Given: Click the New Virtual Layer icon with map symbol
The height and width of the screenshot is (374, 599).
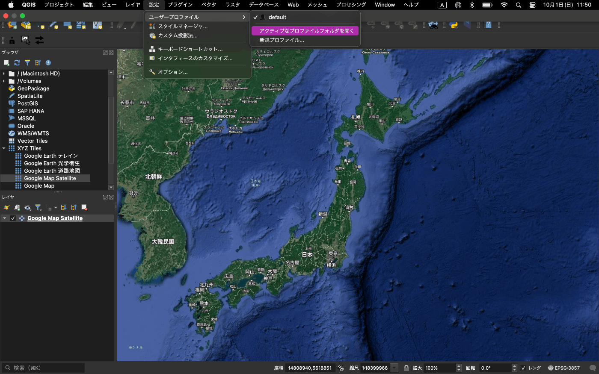Looking at the screenshot, I should pyautogui.click(x=97, y=25).
